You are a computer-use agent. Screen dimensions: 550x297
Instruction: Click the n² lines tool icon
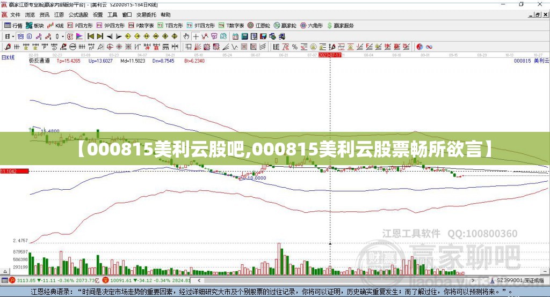(91, 47)
